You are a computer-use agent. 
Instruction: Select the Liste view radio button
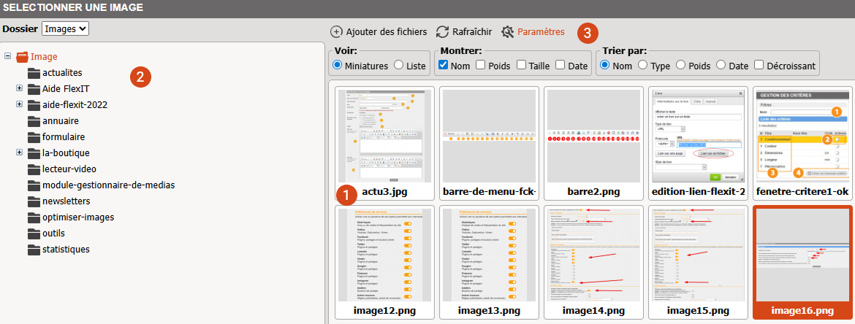click(399, 66)
